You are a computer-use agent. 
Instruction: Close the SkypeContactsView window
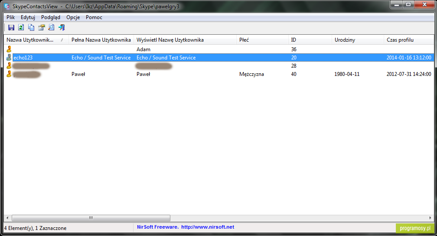point(424,5)
